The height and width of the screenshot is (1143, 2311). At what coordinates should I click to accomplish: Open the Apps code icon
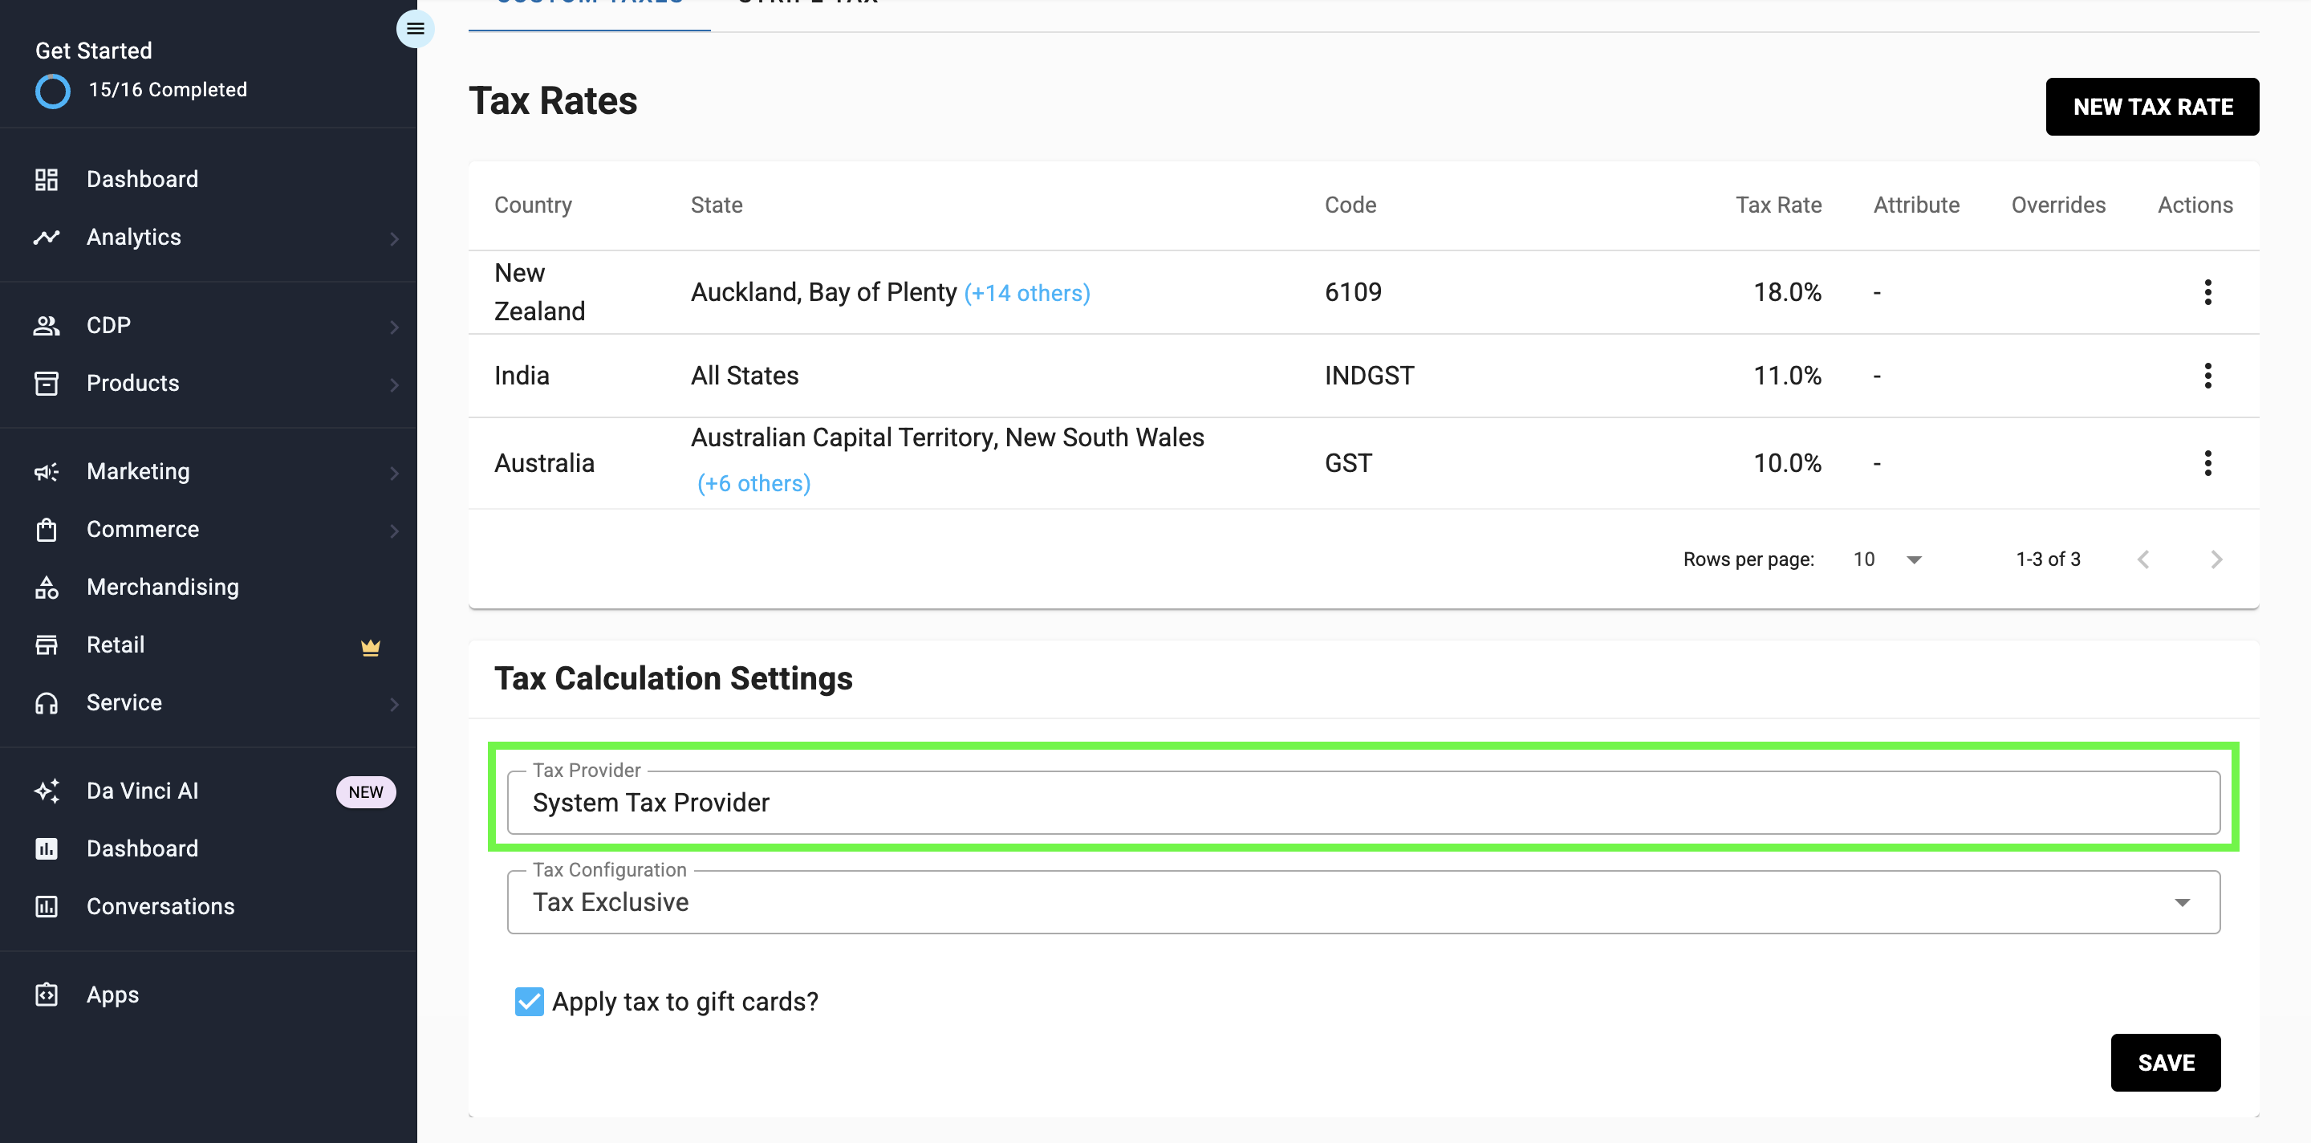[47, 995]
